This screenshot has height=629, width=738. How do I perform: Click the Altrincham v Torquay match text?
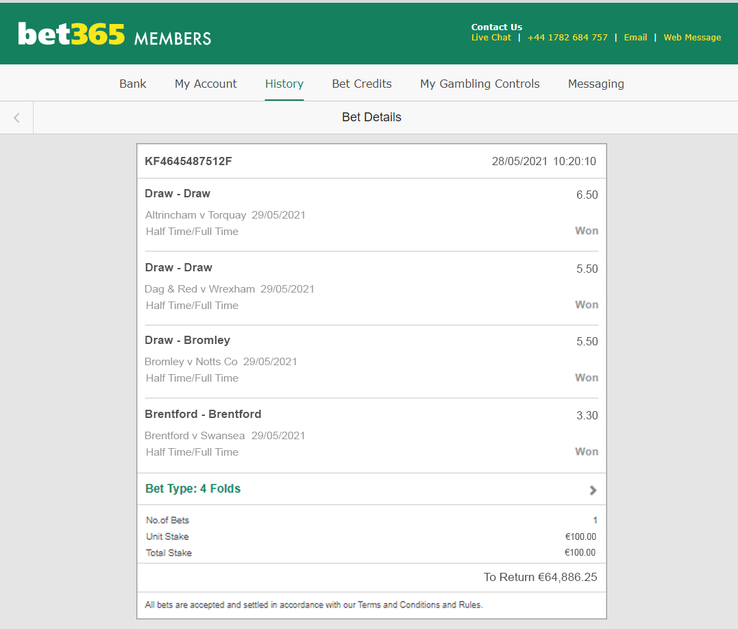click(195, 215)
